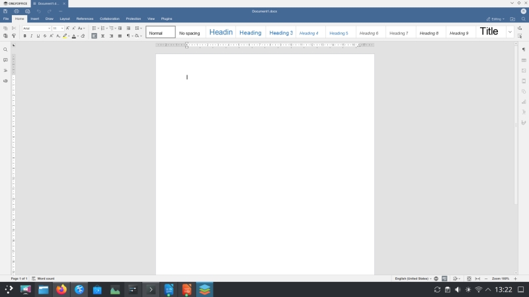The width and height of the screenshot is (529, 297).
Task: Open table settings in right sidebar
Action: tap(524, 60)
